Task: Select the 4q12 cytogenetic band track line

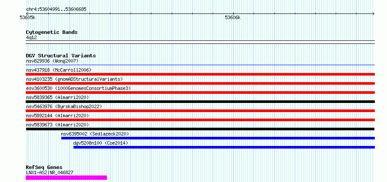Action: [x=200, y=42]
